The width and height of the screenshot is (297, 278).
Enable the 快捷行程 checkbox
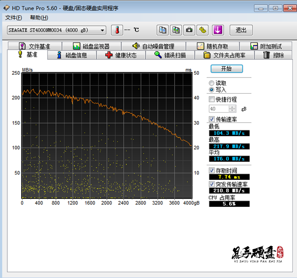[211, 99]
